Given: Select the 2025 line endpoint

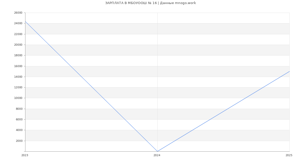Looking at the screenshot, I should tap(289, 71).
